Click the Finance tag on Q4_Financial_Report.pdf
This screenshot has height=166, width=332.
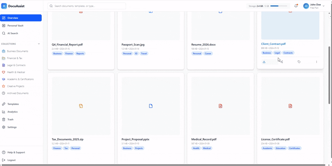click(x=69, y=53)
